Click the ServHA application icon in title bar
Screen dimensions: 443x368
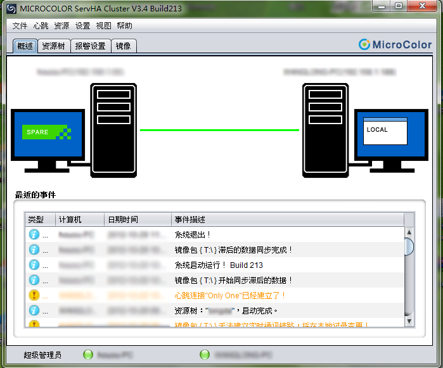click(11, 8)
